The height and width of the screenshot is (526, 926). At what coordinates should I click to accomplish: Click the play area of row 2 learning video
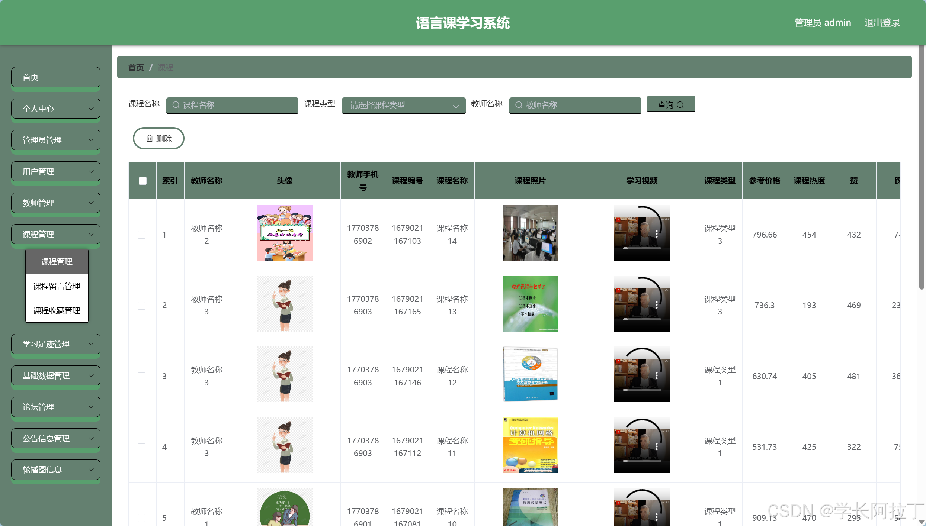[642, 304]
